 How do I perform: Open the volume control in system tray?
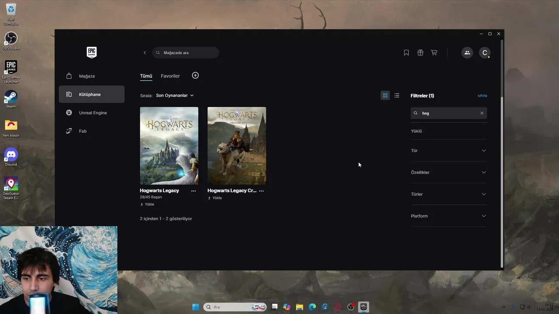528,307
